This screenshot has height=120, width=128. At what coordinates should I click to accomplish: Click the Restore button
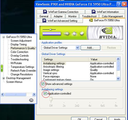(x=111, y=48)
